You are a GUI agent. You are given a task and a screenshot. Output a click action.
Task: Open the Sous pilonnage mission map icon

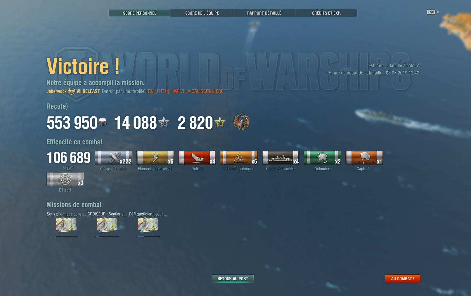pos(66,225)
